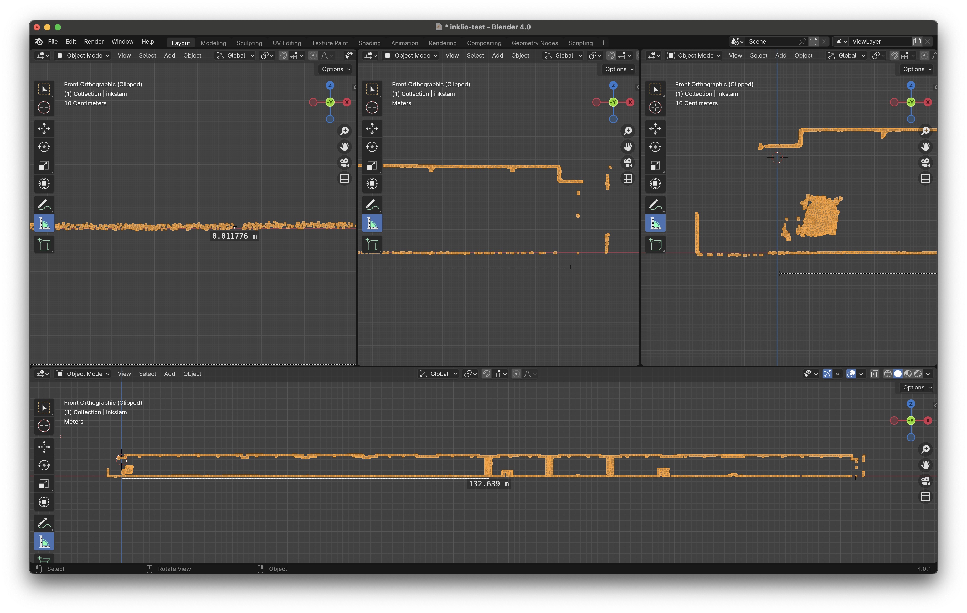Switch orthographic/perspective grid icon in bottom viewport

(x=925, y=497)
